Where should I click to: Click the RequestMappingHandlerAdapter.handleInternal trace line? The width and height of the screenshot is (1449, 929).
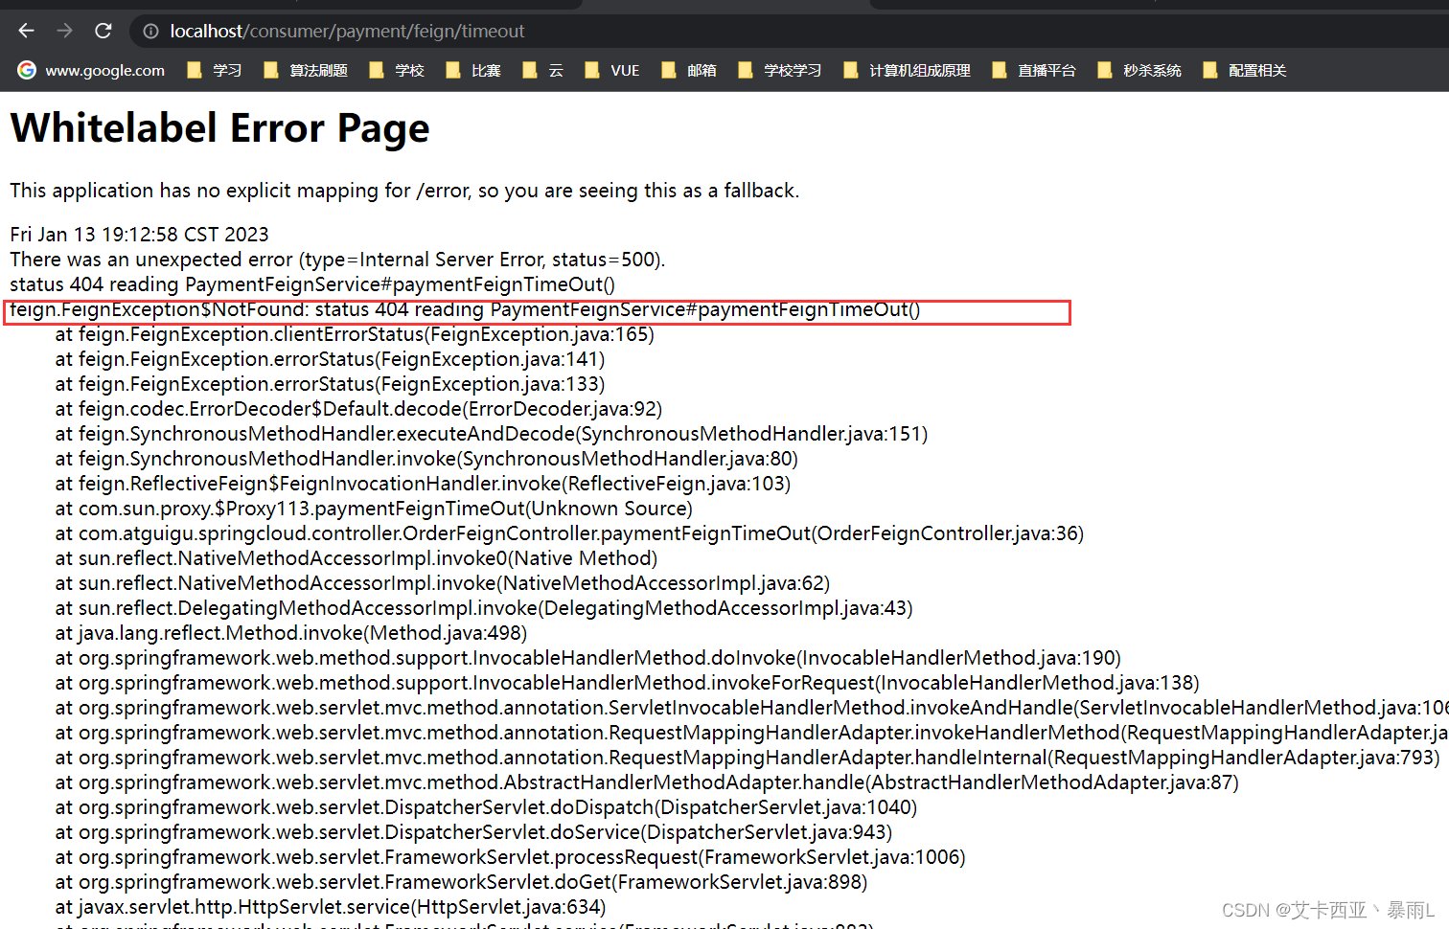[747, 758]
